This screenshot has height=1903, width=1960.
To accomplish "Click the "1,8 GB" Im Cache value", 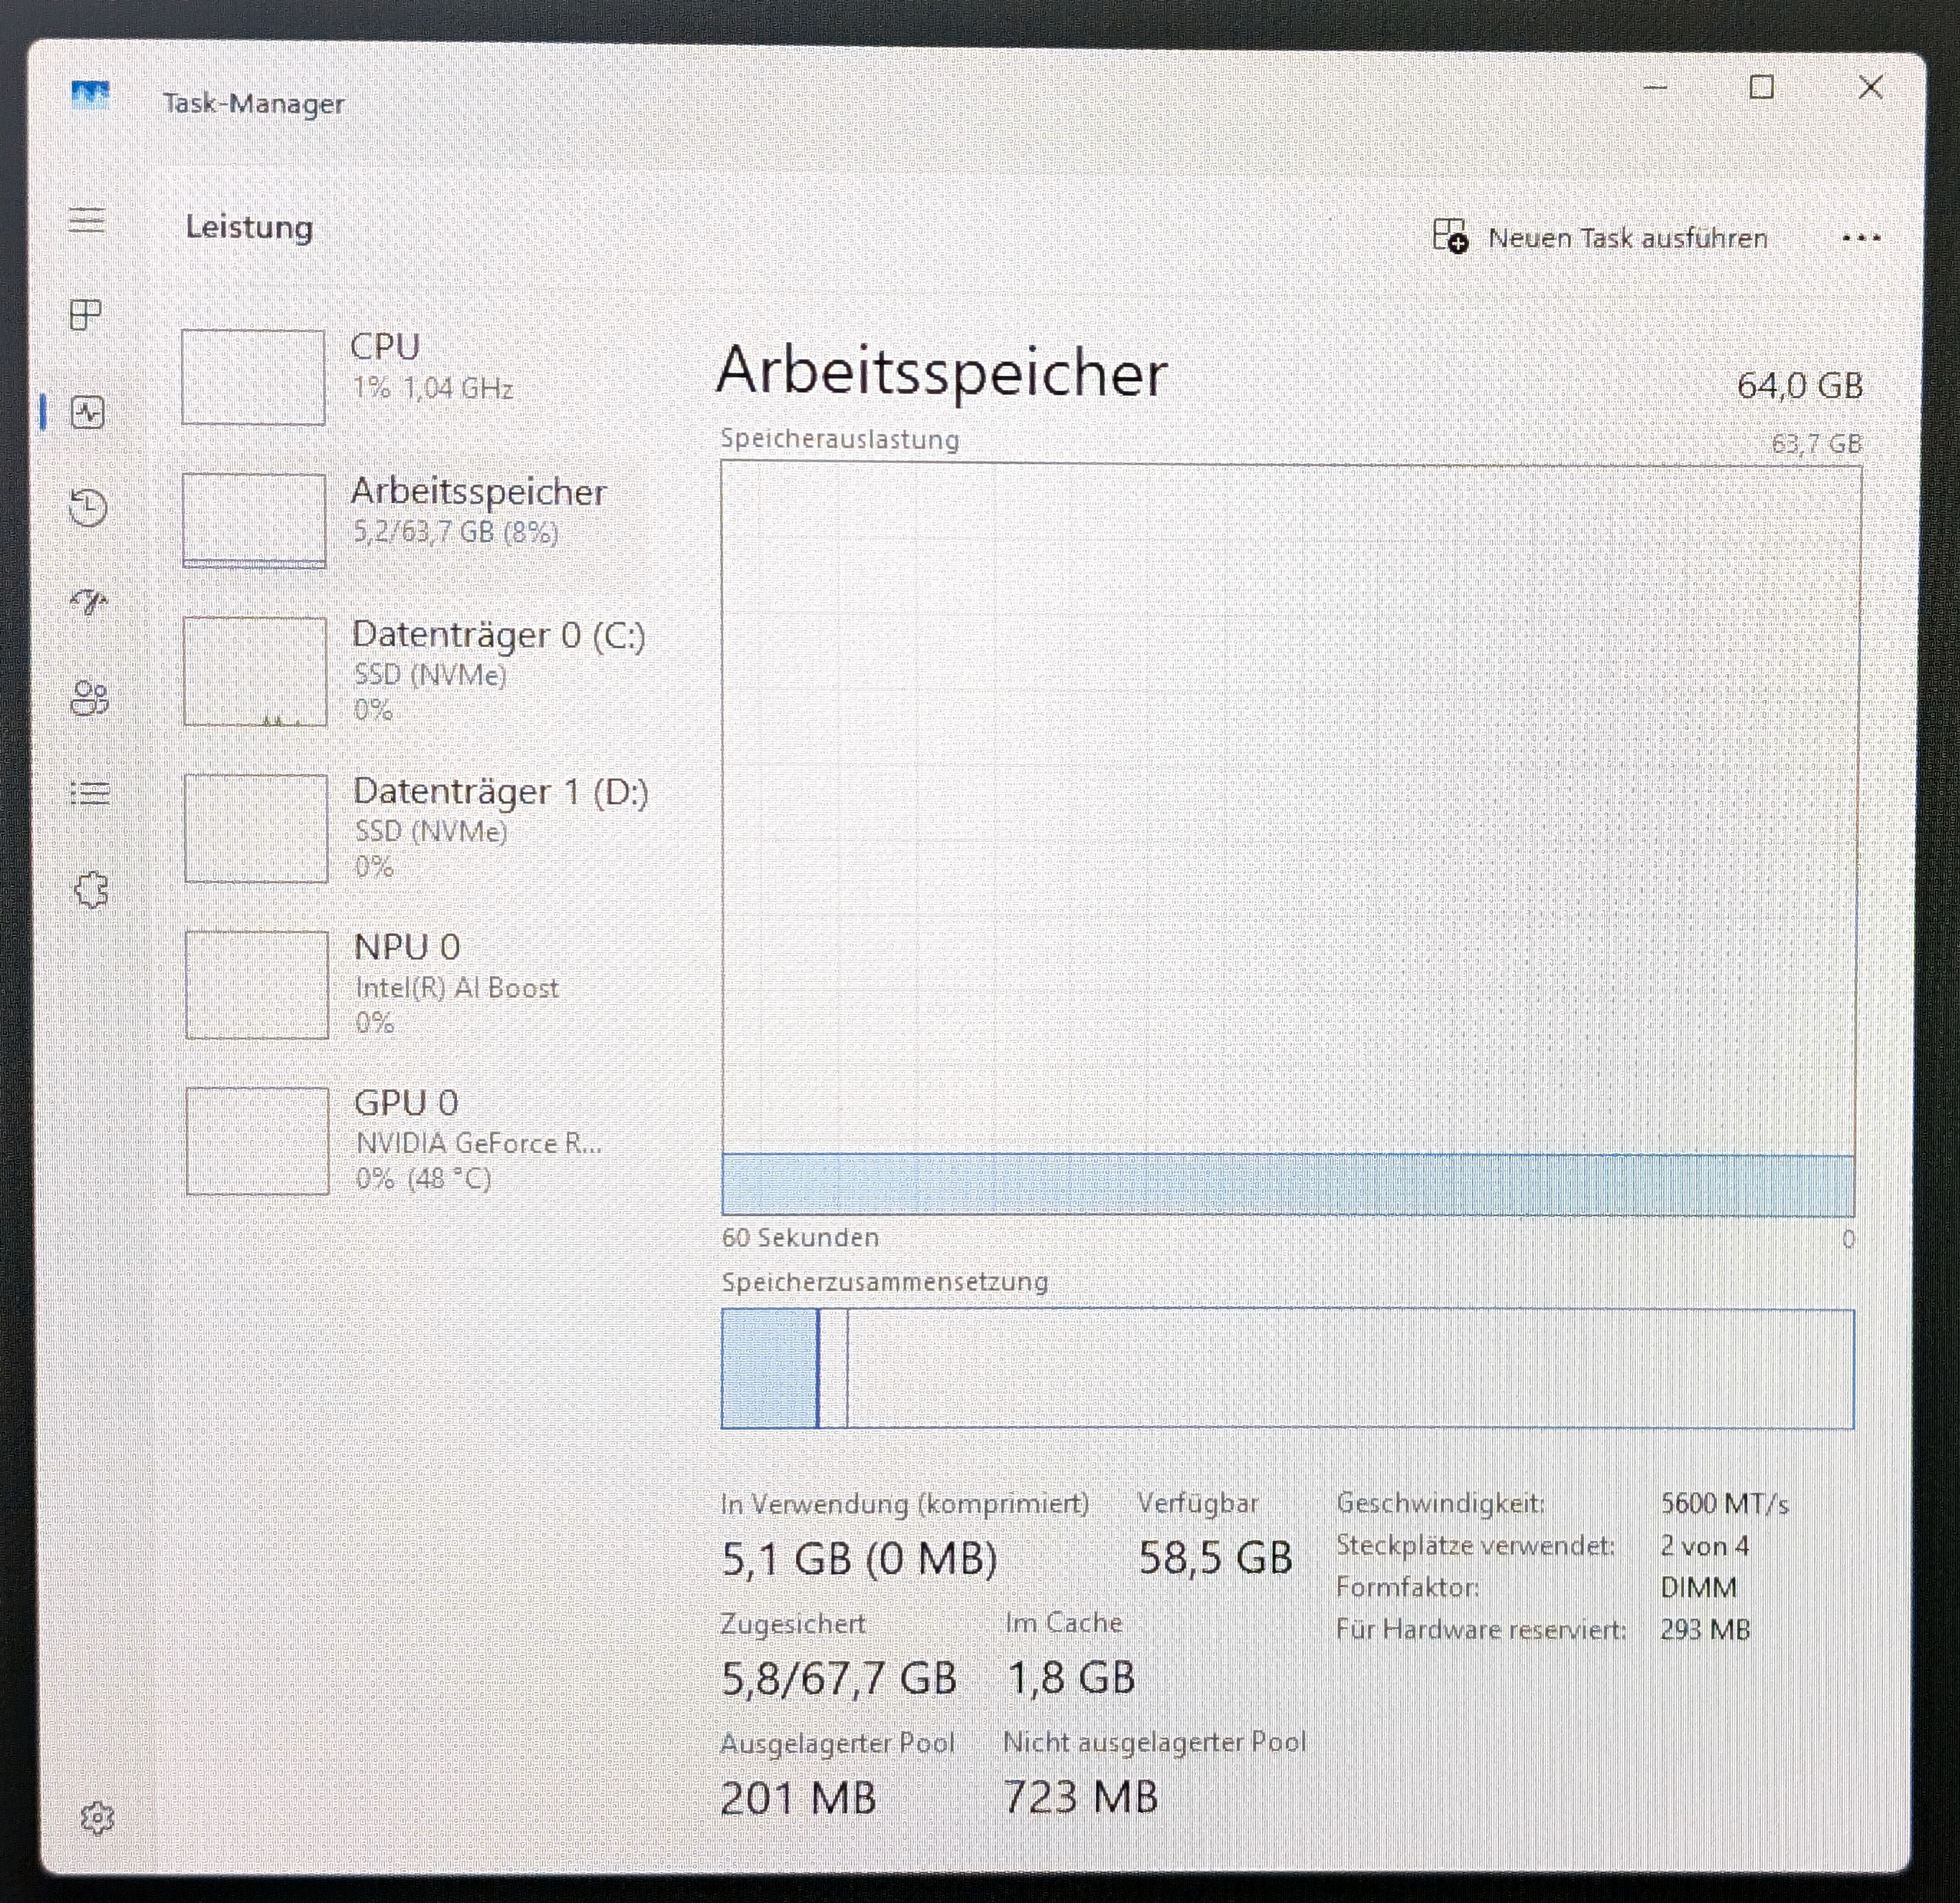I will click(x=1071, y=1678).
